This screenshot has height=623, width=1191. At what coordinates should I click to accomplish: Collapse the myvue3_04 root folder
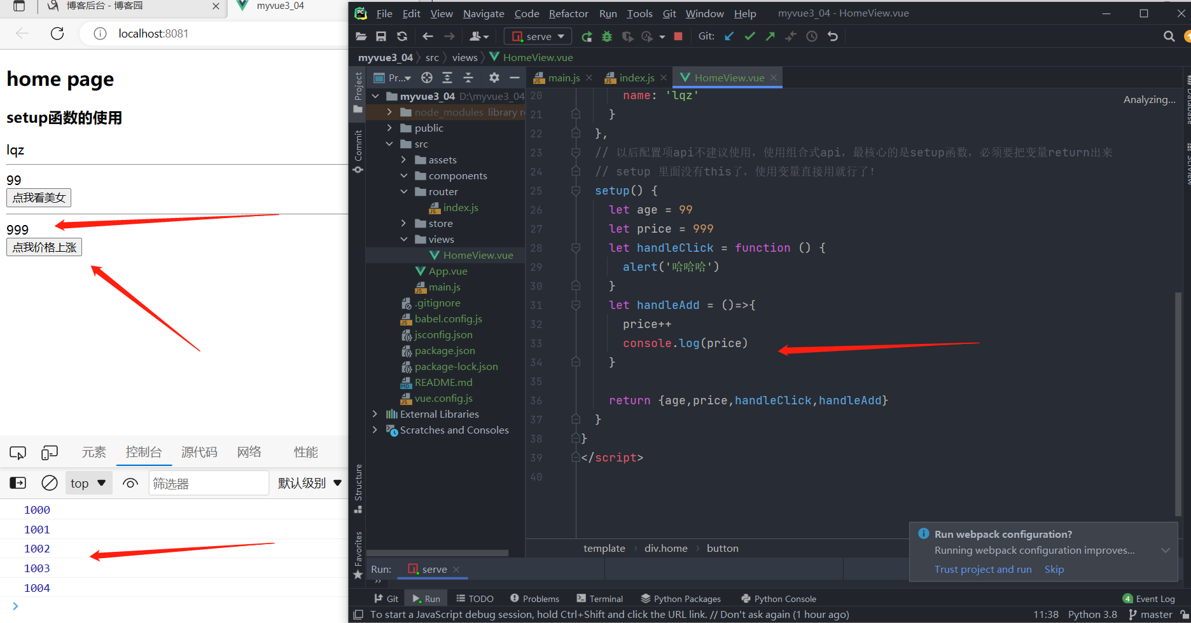pyautogui.click(x=375, y=96)
